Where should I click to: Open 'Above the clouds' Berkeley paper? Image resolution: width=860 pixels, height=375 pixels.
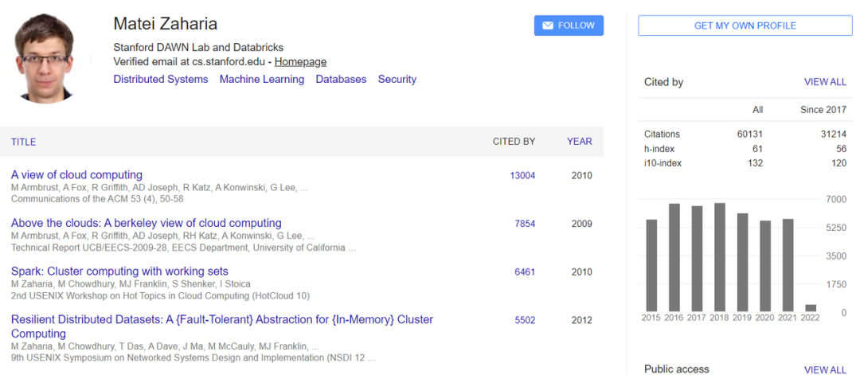146,224
